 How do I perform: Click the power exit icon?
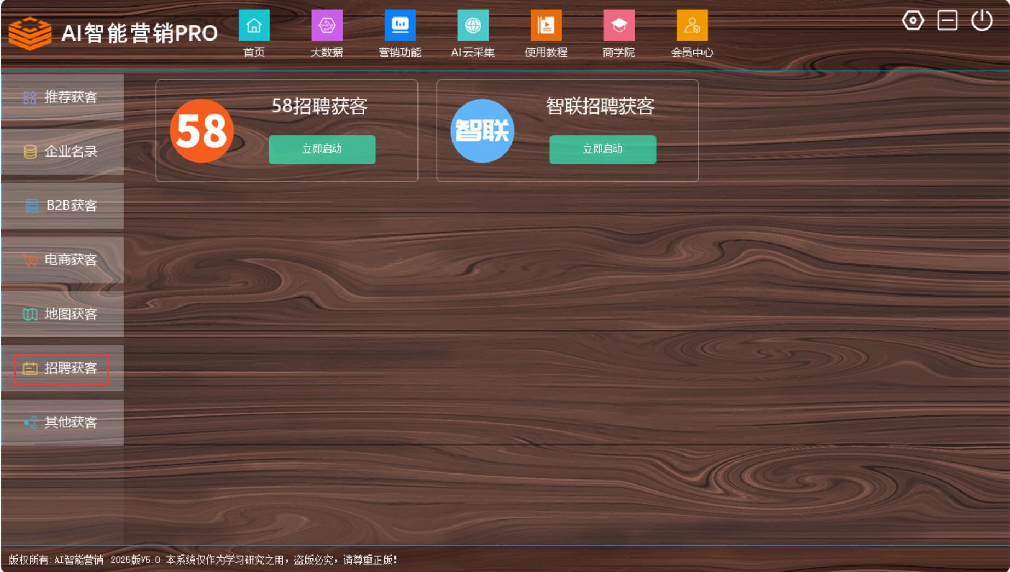tap(982, 21)
